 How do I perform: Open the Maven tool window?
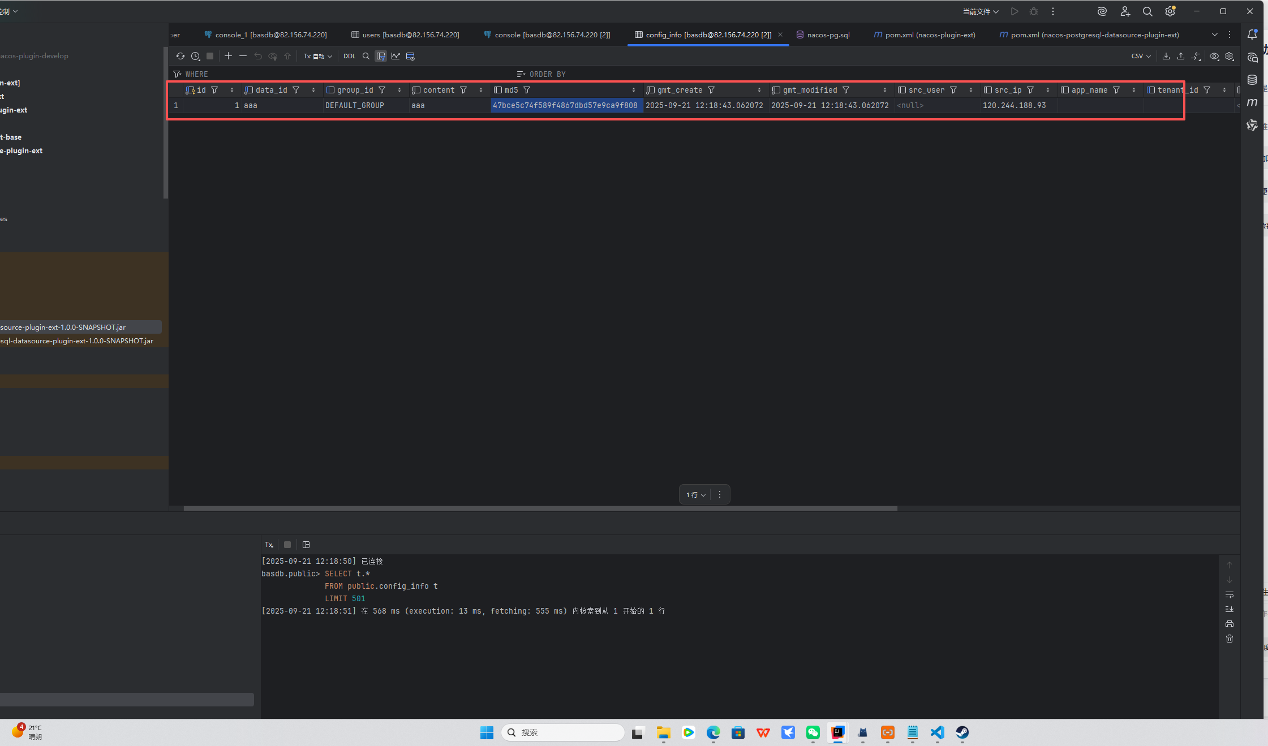pyautogui.click(x=1252, y=104)
